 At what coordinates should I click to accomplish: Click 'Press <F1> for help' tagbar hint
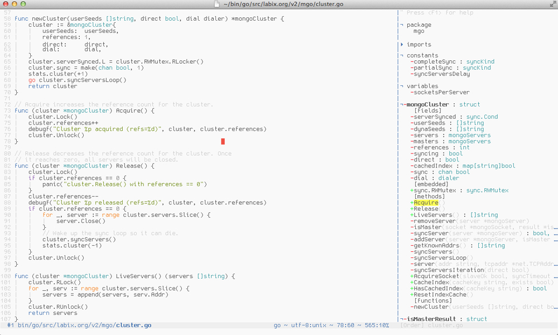440,12
